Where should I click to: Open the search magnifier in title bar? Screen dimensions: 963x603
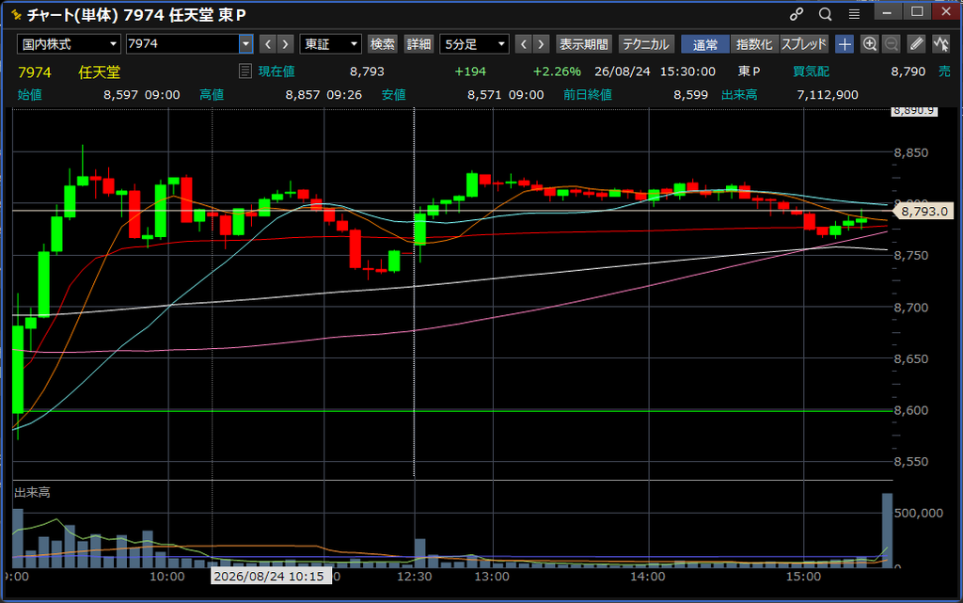click(826, 14)
